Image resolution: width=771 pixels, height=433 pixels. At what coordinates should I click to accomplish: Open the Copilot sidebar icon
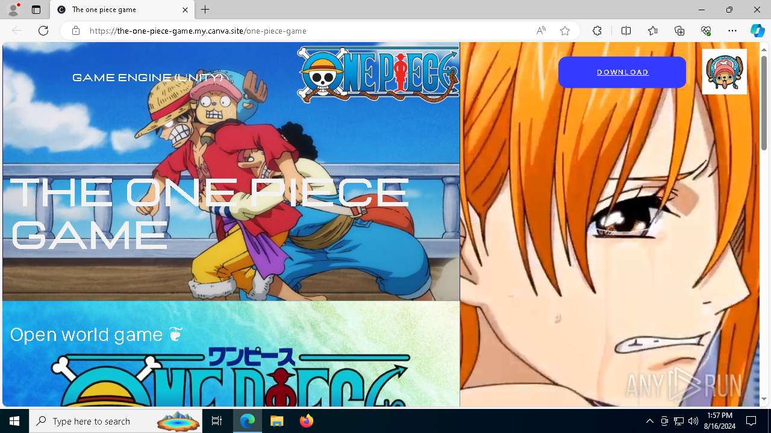pos(758,31)
